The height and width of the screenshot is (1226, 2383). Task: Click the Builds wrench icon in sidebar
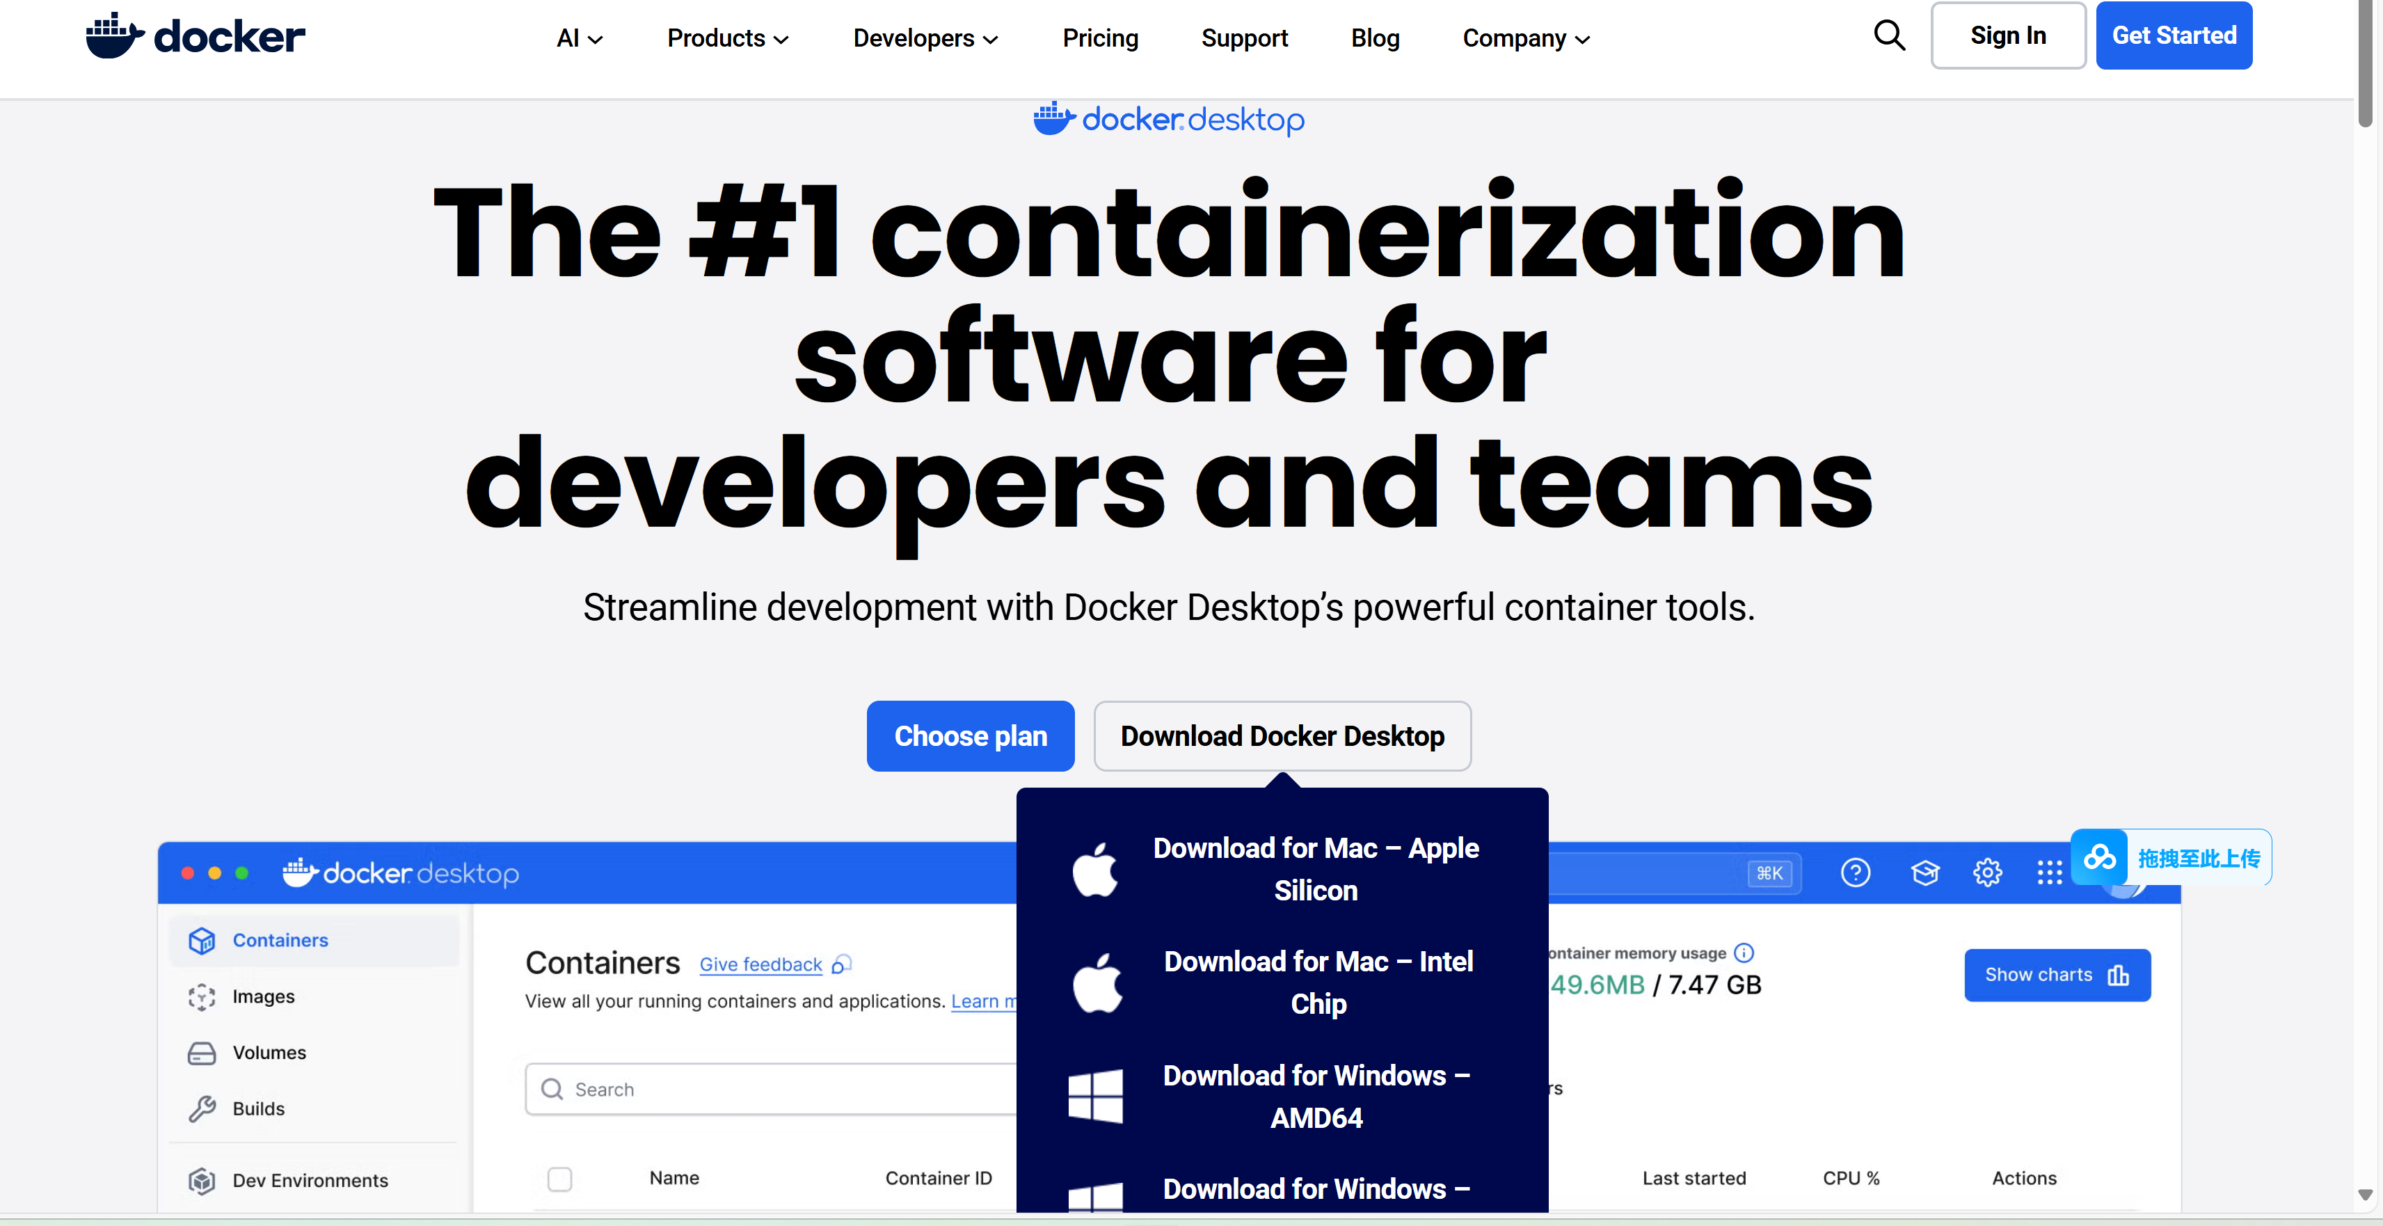coord(202,1108)
